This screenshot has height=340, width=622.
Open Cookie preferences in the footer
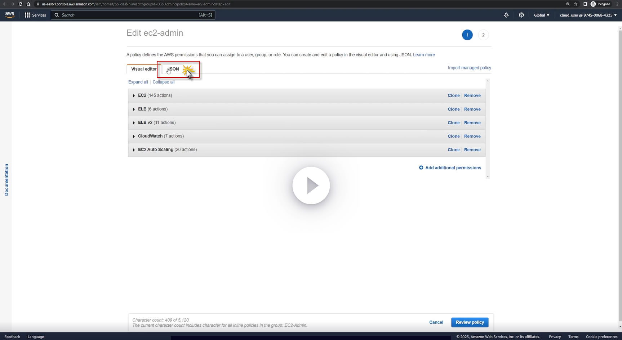coord(602,337)
